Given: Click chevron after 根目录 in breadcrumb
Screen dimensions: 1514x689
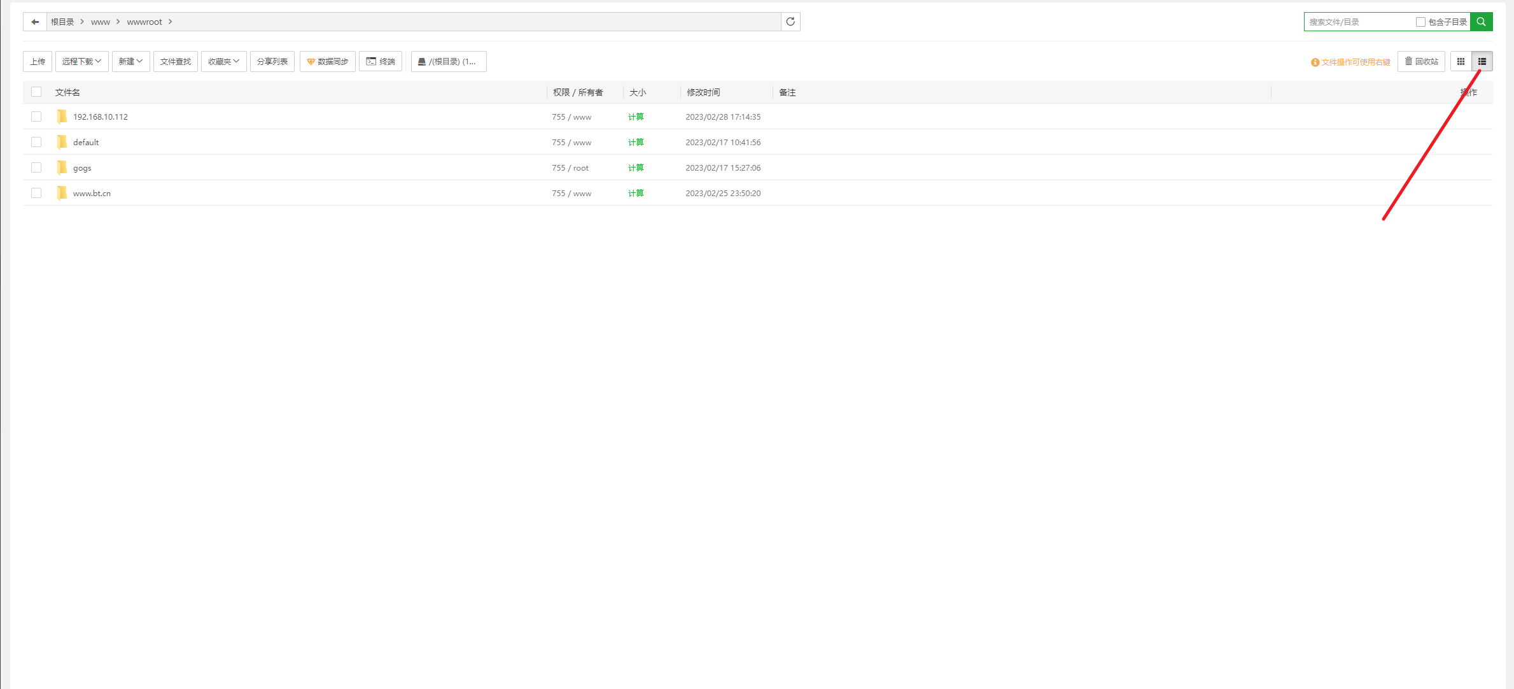Looking at the screenshot, I should (82, 22).
